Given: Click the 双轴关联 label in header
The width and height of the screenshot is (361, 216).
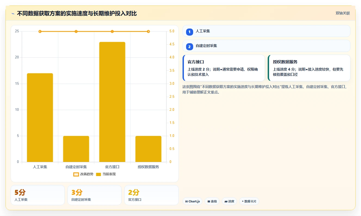Looking at the screenshot, I should 343,13.
